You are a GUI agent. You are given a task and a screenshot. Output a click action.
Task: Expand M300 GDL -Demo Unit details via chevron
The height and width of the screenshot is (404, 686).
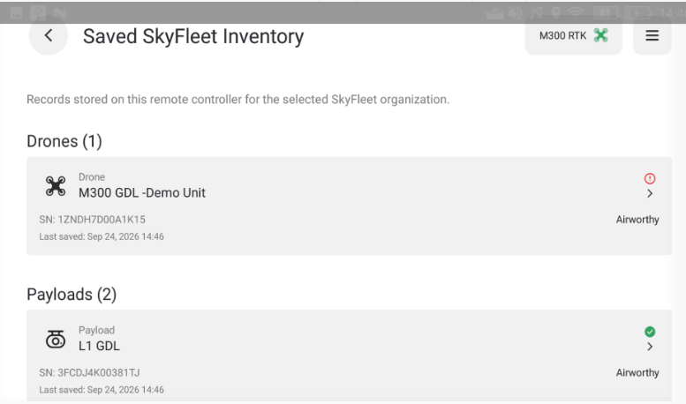650,194
